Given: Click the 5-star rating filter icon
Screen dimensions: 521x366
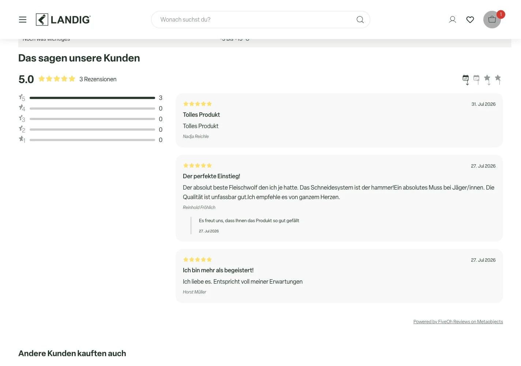Looking at the screenshot, I should point(22,98).
